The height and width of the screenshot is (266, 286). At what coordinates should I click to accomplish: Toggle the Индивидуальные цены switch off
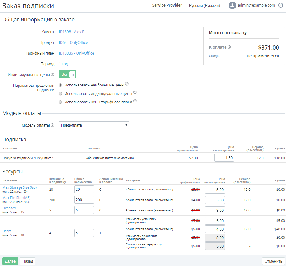tap(67, 75)
